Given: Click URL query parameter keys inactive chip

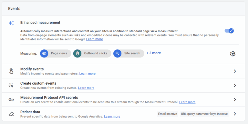Looking at the screenshot, I should click(204, 114).
